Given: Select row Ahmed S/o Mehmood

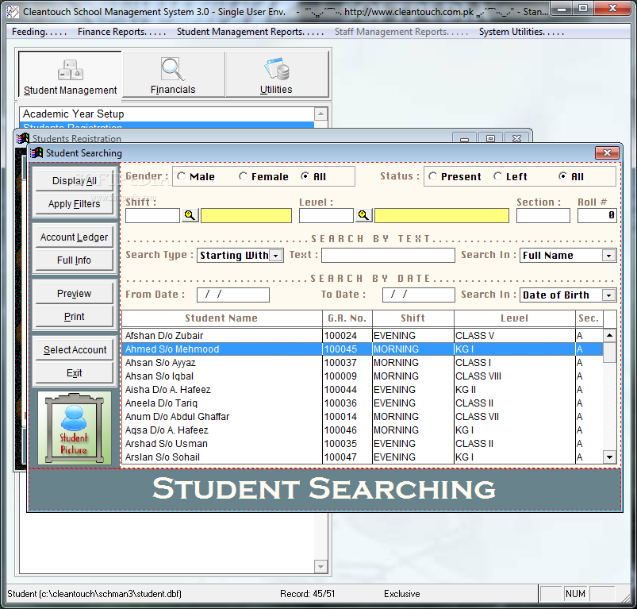Looking at the screenshot, I should coord(362,349).
